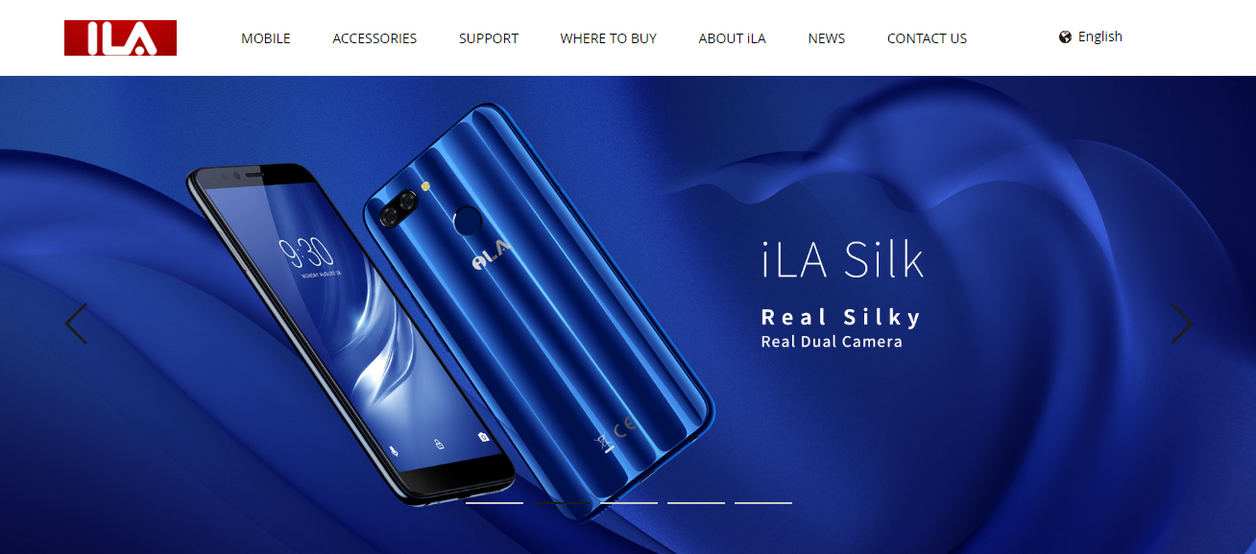This screenshot has height=554, width=1256.
Task: Click the red iLA logo
Action: point(120,37)
